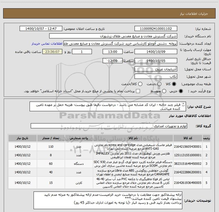Click the جزئیات اطلاعات نیاز header bar
This screenshot has width=219, height=212.
(x=109, y=14)
